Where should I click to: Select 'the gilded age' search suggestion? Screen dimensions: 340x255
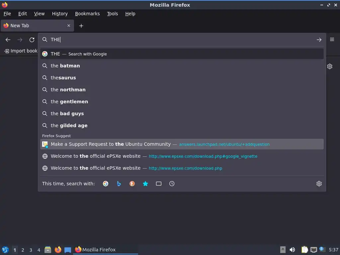pos(182,125)
